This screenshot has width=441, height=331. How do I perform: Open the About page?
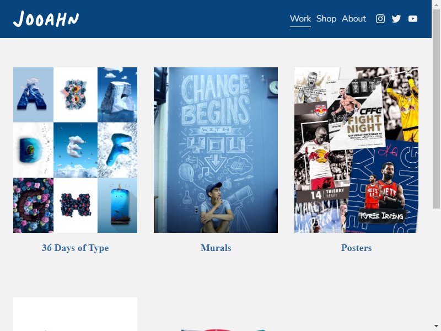[354, 19]
